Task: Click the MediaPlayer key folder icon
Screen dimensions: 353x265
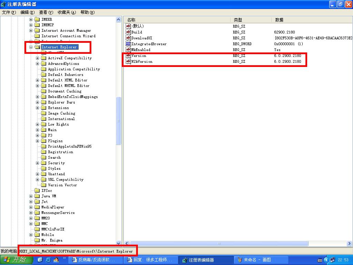Action: coord(37,207)
